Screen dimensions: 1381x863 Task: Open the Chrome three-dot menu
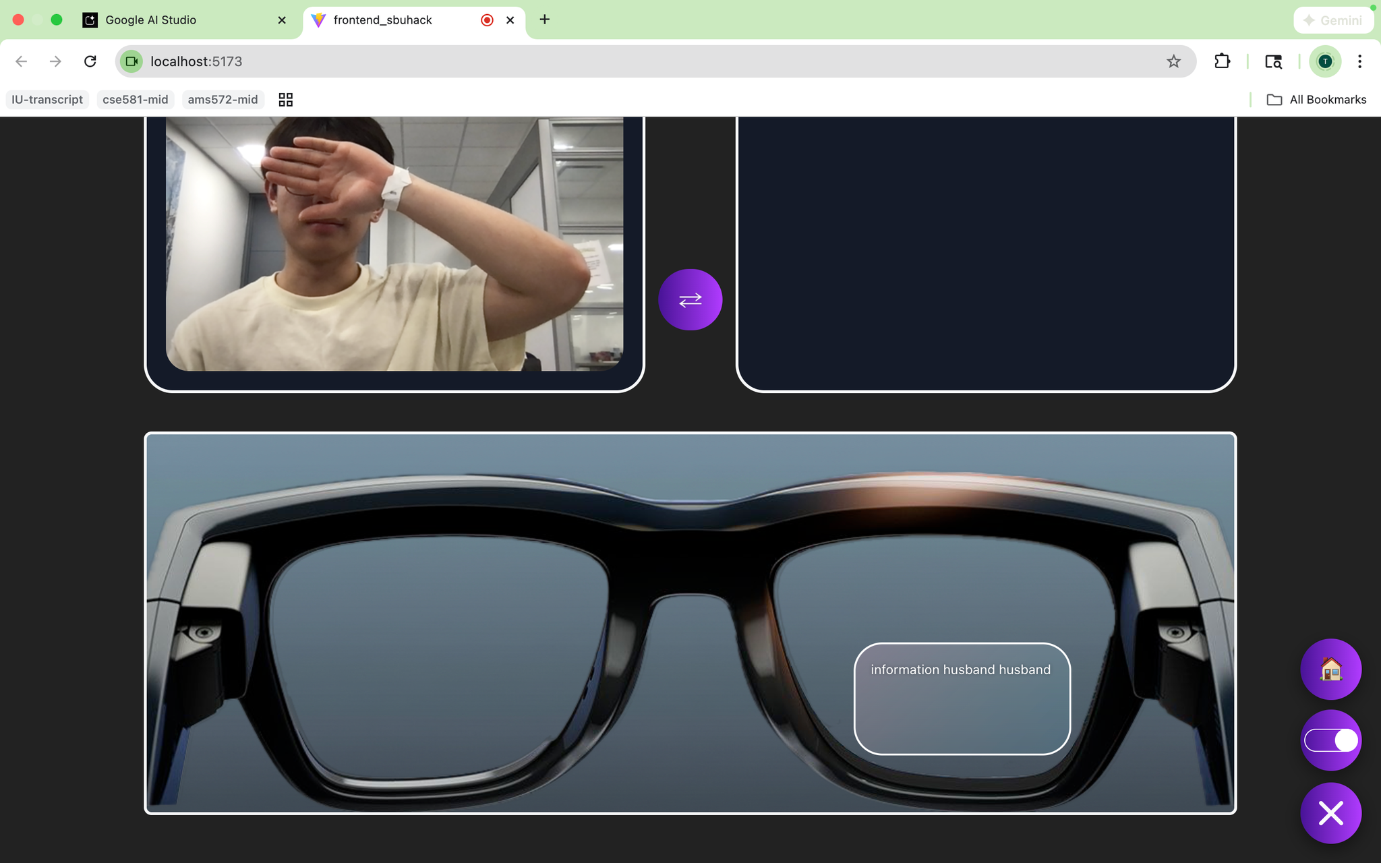(x=1359, y=61)
